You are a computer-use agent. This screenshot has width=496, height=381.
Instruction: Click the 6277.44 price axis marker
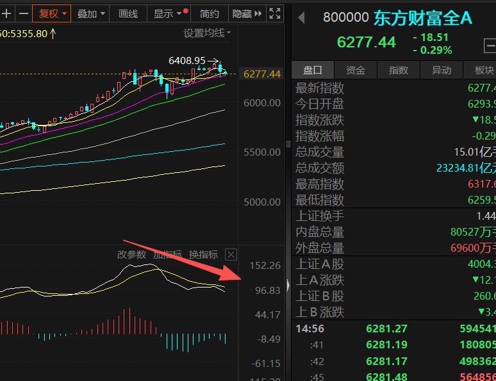tap(261, 74)
